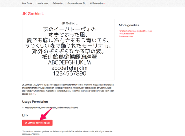Open the Cute Fonts menu item
The width and height of the screenshot is (185, 136).
pos(27,3)
